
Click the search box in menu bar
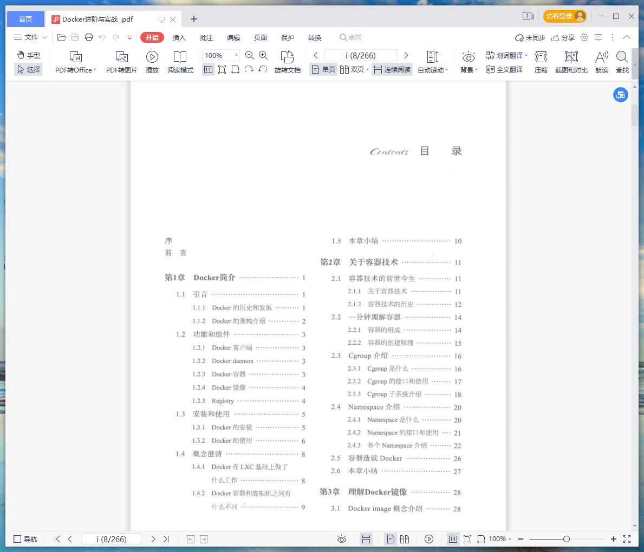pos(350,37)
